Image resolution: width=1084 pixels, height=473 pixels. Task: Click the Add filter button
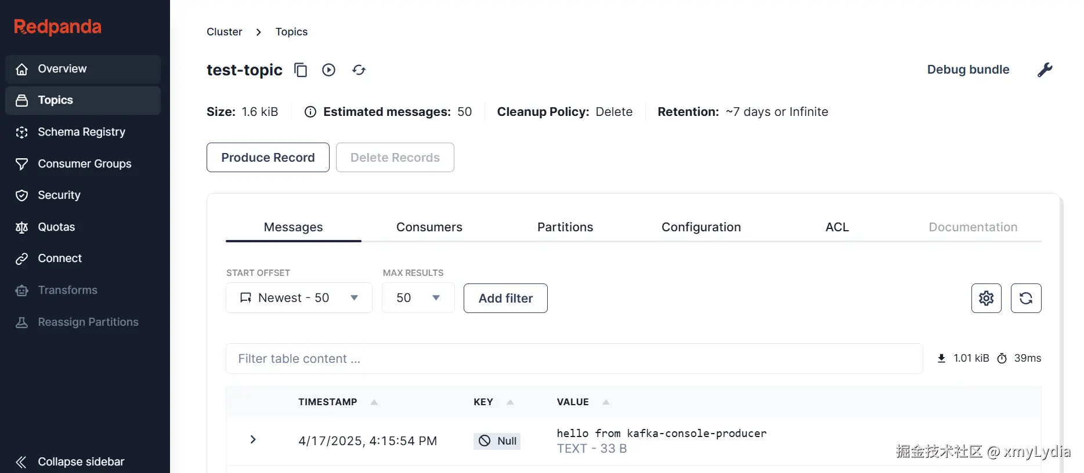point(505,298)
